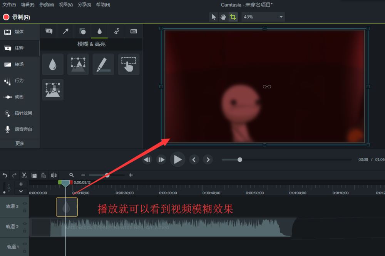Expand the 更多 more options
Screen dimensions: 385x256
(20, 143)
